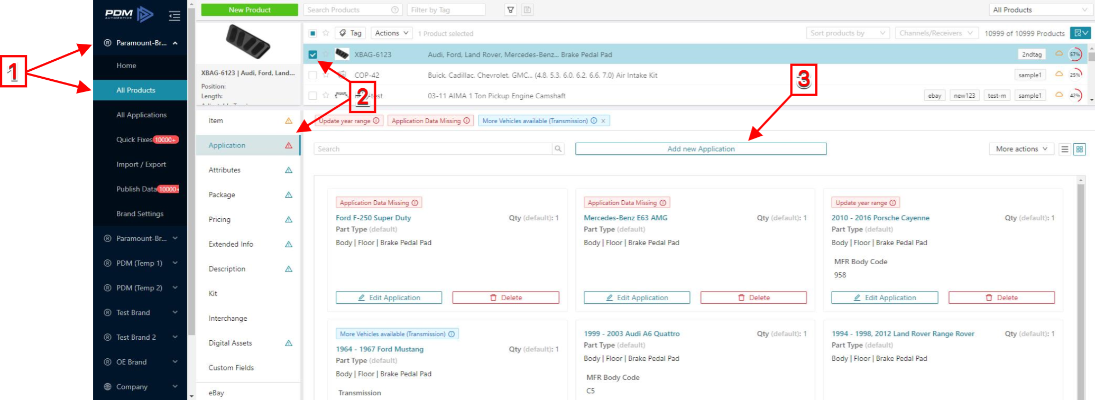Screen dimensions: 1095x400
Task: Open the Channels/Receivers dropdown
Action: tap(936, 33)
